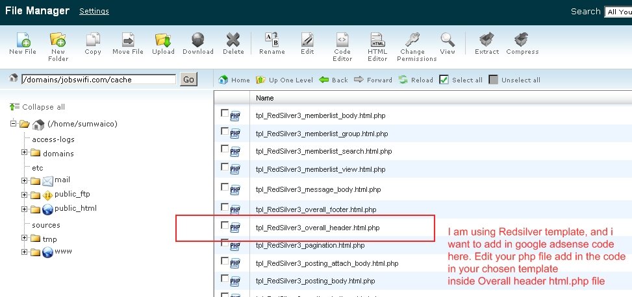
Task: Open Change Permissions key icon
Action: (x=412, y=40)
